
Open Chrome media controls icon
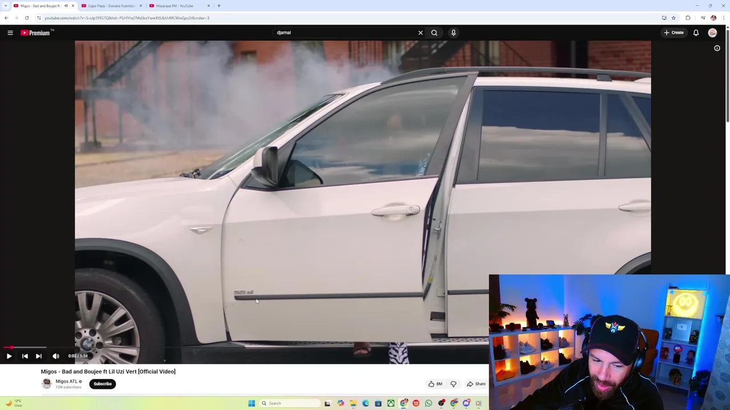click(703, 18)
